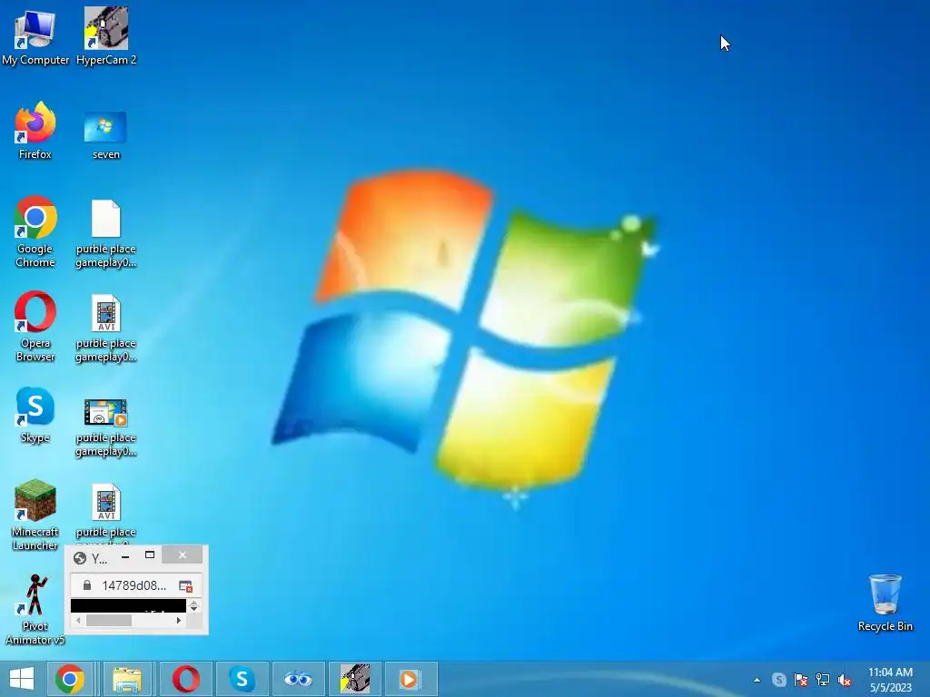The image size is (930, 697).
Task: Open the Windows Start menu
Action: pos(22,679)
